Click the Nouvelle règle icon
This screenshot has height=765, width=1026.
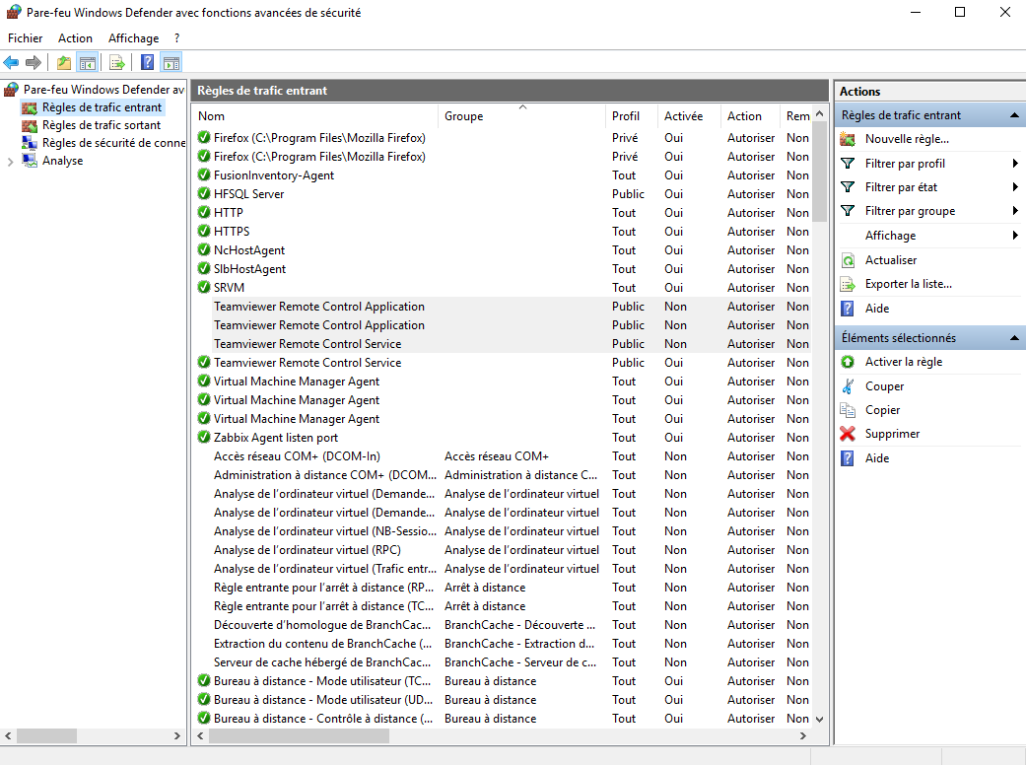[848, 139]
